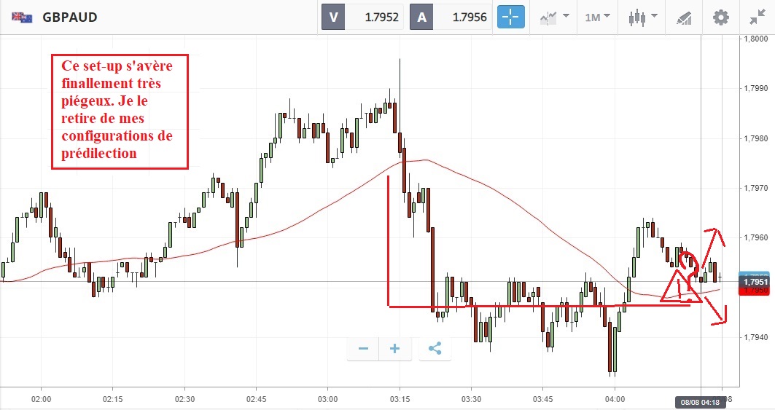Screen dimensions: 775x410
Task: Zoom in with the plus button
Action: [x=395, y=349]
